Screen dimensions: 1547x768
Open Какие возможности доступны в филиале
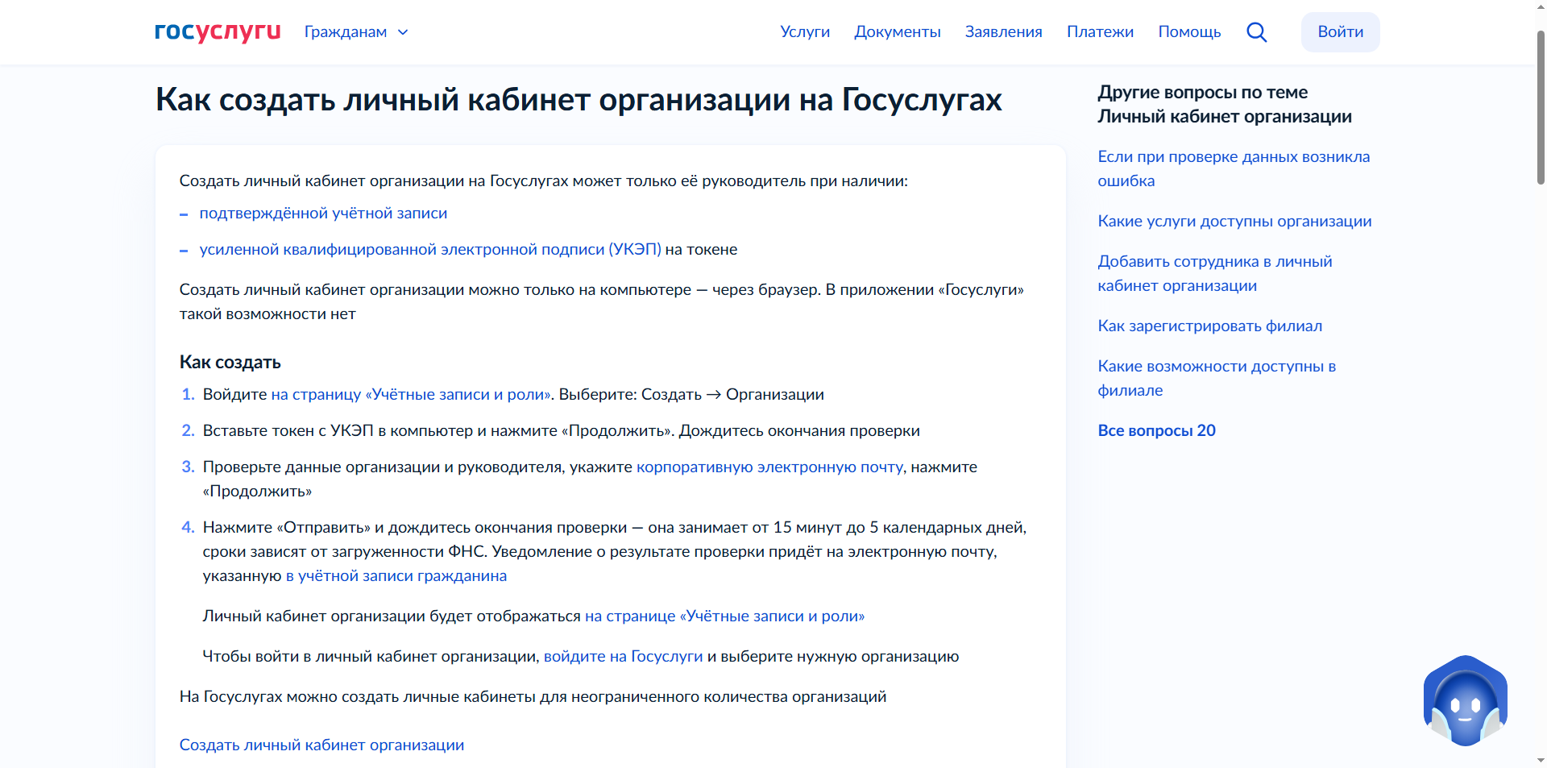(x=1217, y=378)
